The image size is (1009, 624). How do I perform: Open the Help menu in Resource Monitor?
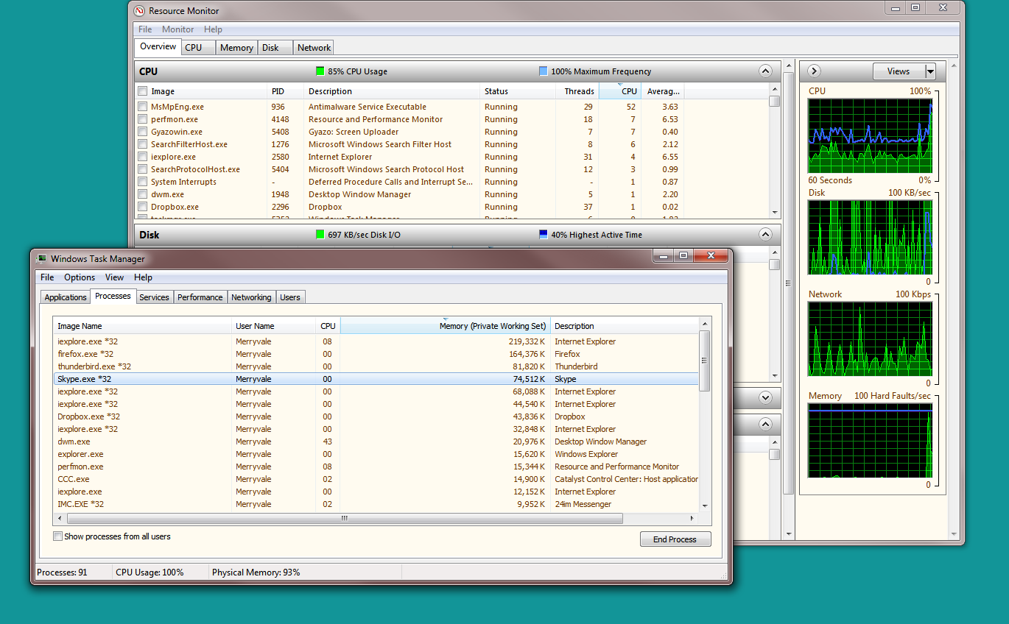pos(214,29)
